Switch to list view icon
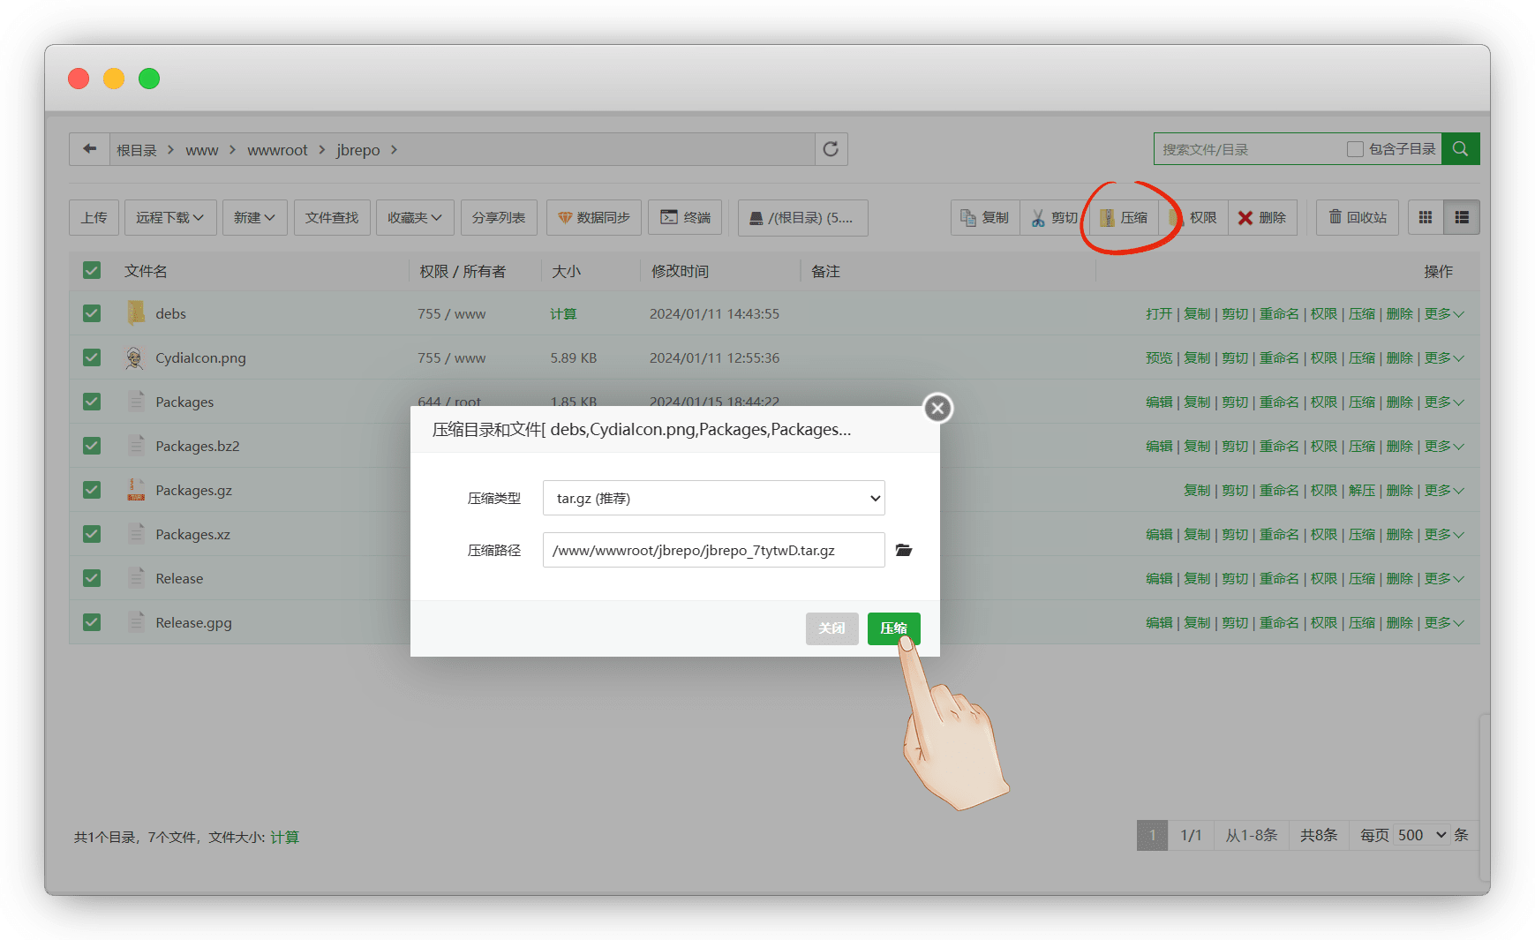The height and width of the screenshot is (940, 1535). click(x=1462, y=217)
